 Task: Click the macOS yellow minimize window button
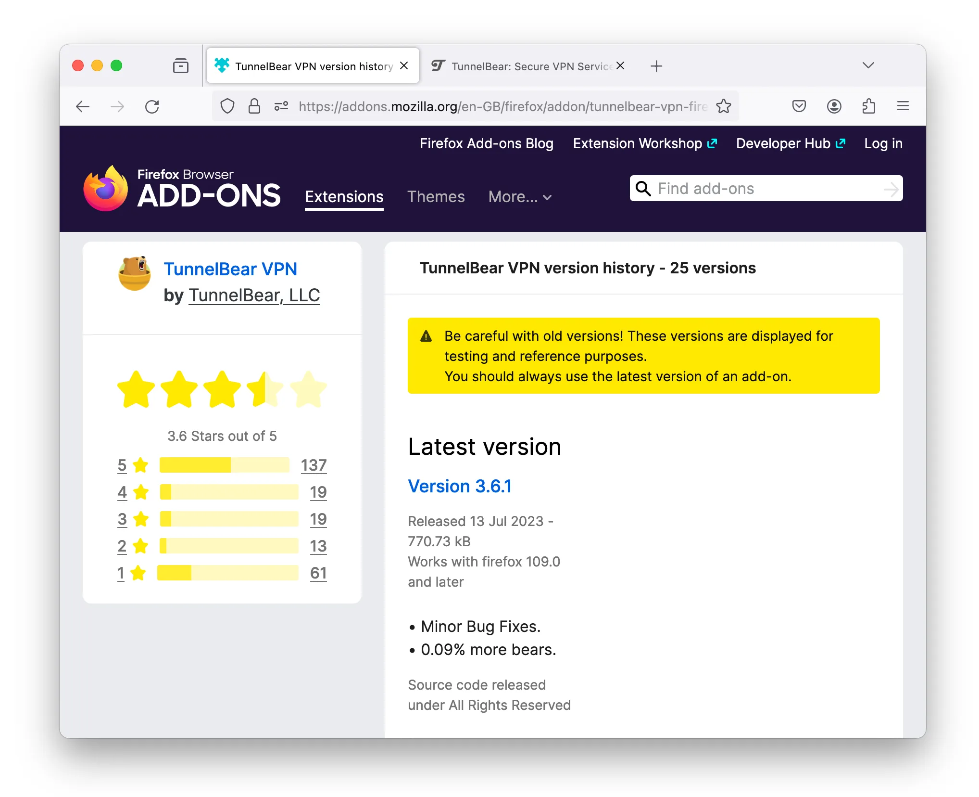click(97, 65)
